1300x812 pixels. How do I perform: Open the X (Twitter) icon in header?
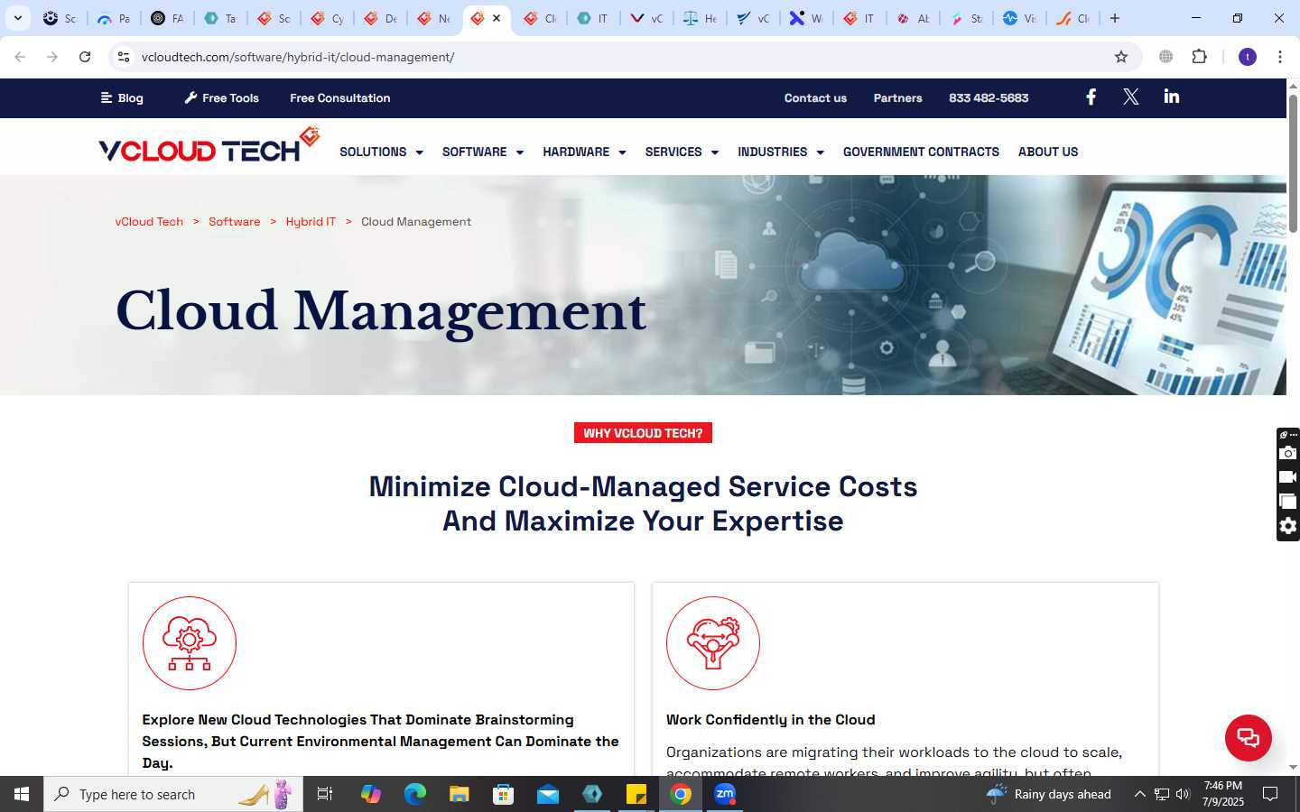coord(1130,97)
